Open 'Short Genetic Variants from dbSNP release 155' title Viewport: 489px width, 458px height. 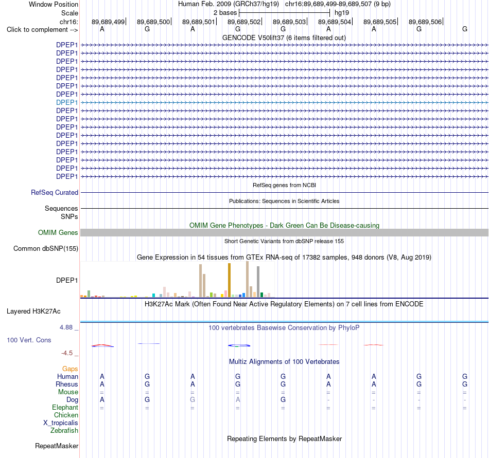(284, 241)
